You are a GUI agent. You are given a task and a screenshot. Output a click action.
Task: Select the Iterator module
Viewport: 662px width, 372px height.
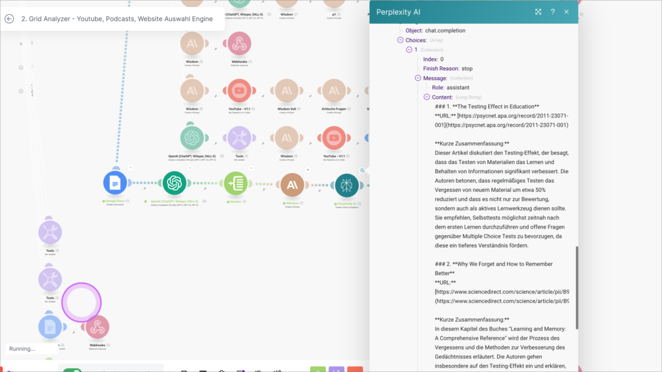[235, 183]
